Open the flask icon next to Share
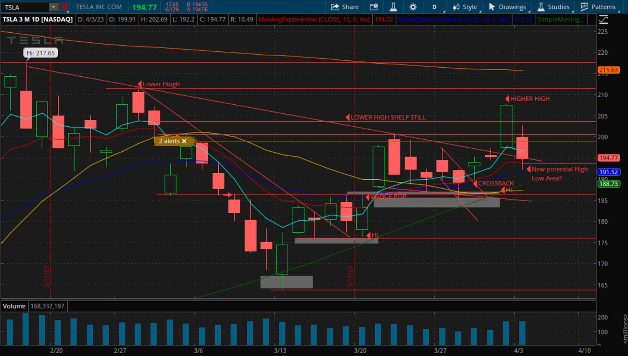Viewport: 628px width, 356px height. 393,7
